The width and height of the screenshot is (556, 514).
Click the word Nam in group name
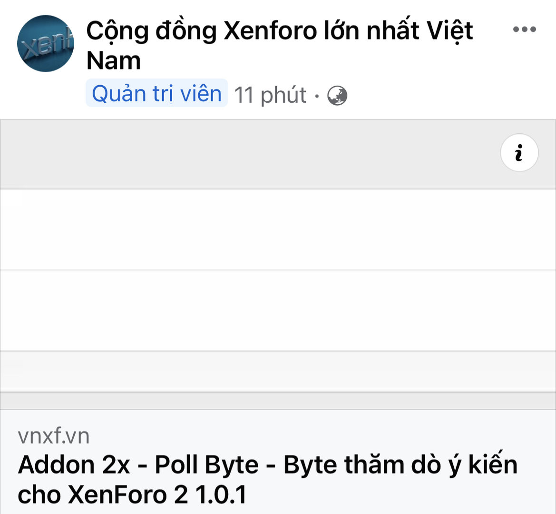114,61
